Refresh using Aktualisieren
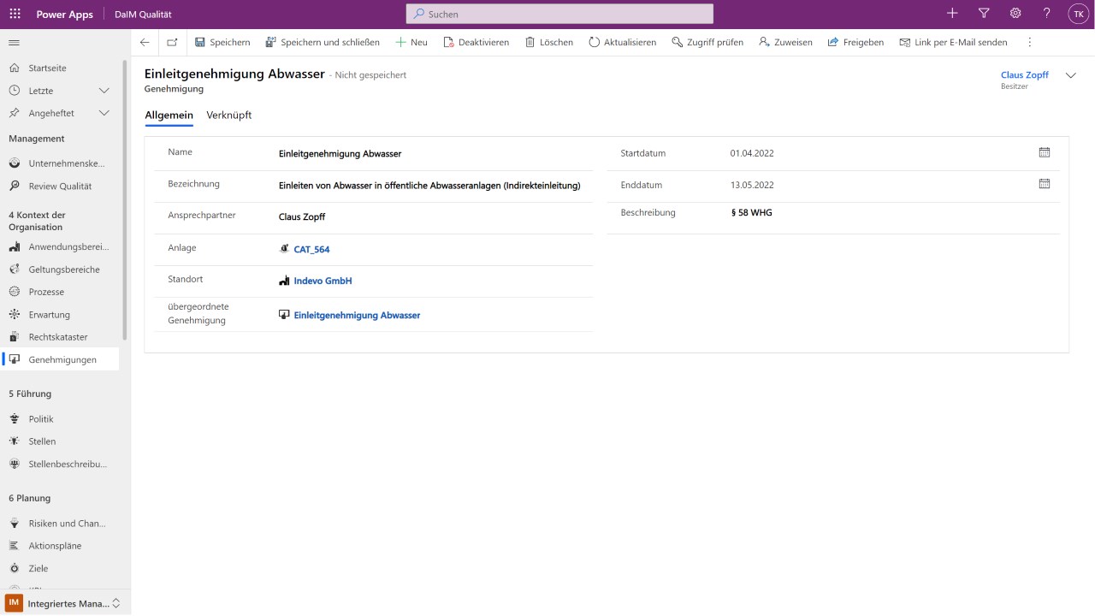 coord(623,42)
